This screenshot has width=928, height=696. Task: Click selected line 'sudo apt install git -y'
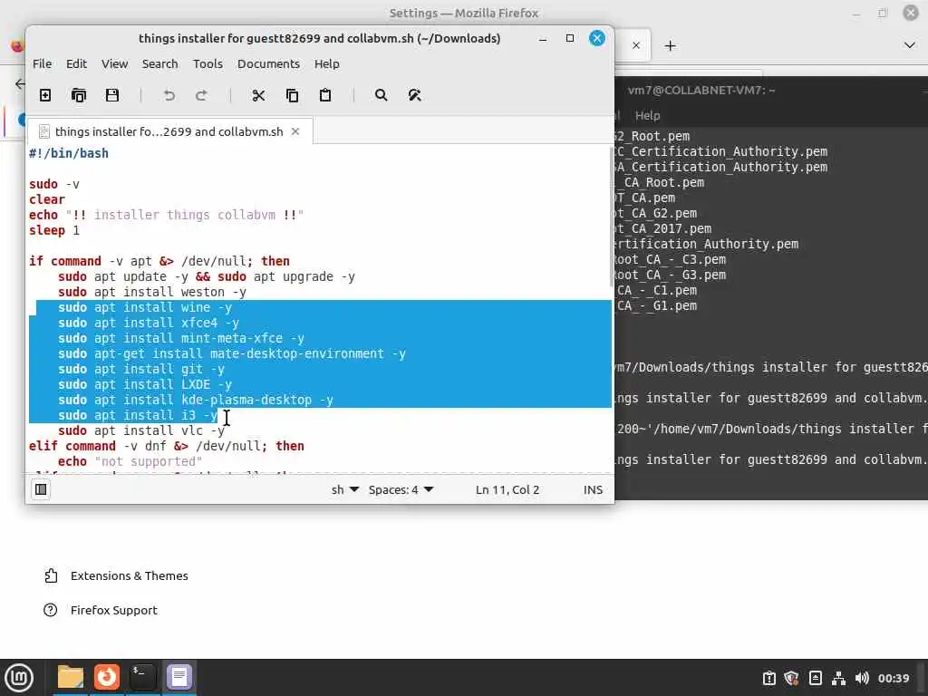(x=140, y=370)
